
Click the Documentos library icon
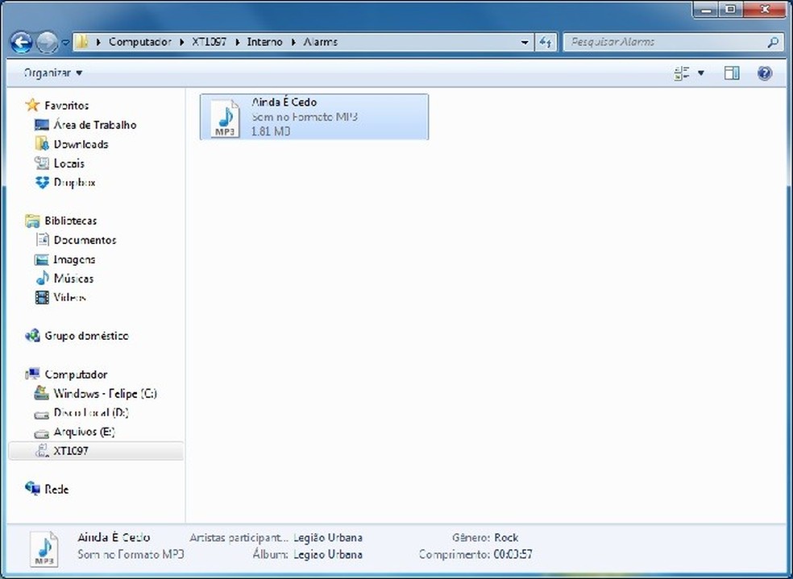[42, 239]
